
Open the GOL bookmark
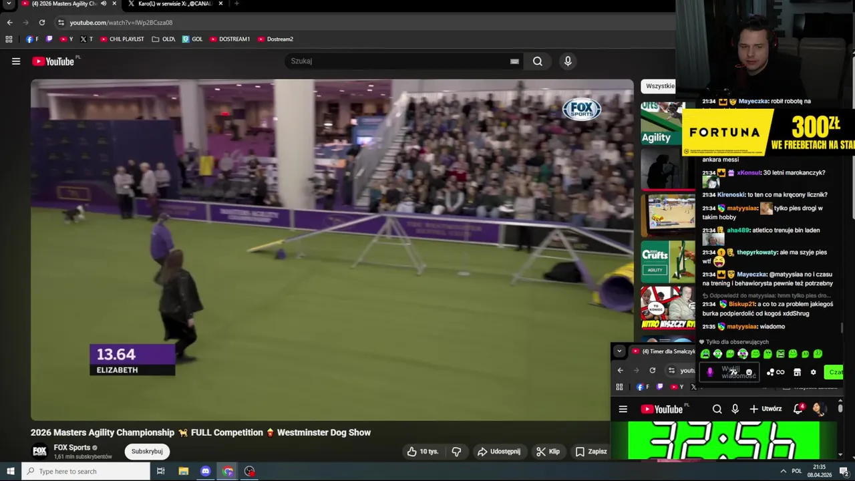(192, 39)
